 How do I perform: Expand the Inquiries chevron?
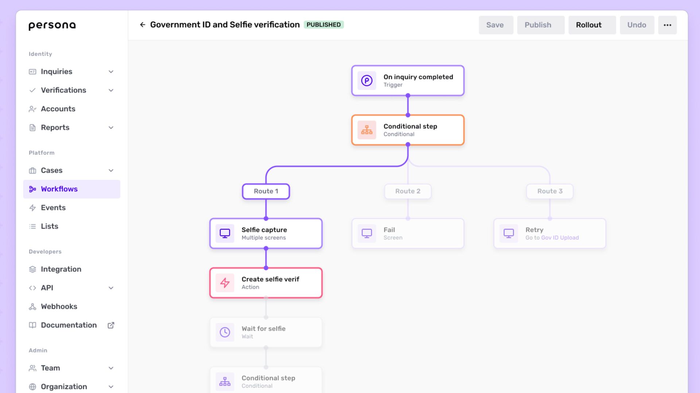click(x=111, y=72)
